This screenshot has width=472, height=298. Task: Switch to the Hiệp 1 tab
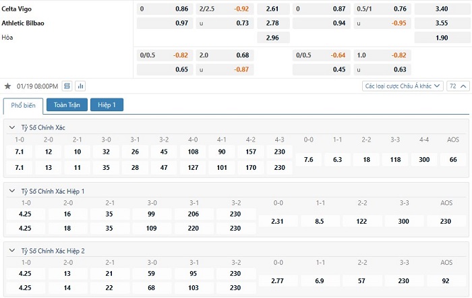point(107,105)
